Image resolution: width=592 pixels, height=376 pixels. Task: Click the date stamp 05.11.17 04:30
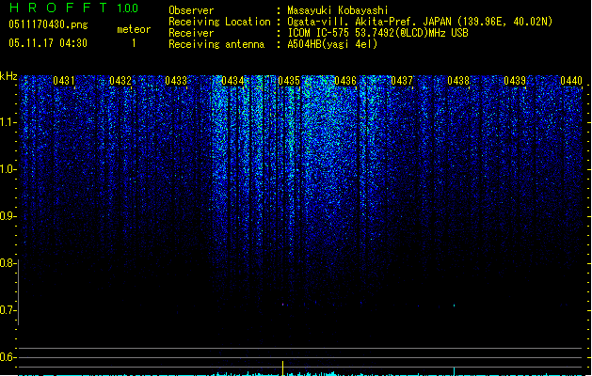pos(48,43)
